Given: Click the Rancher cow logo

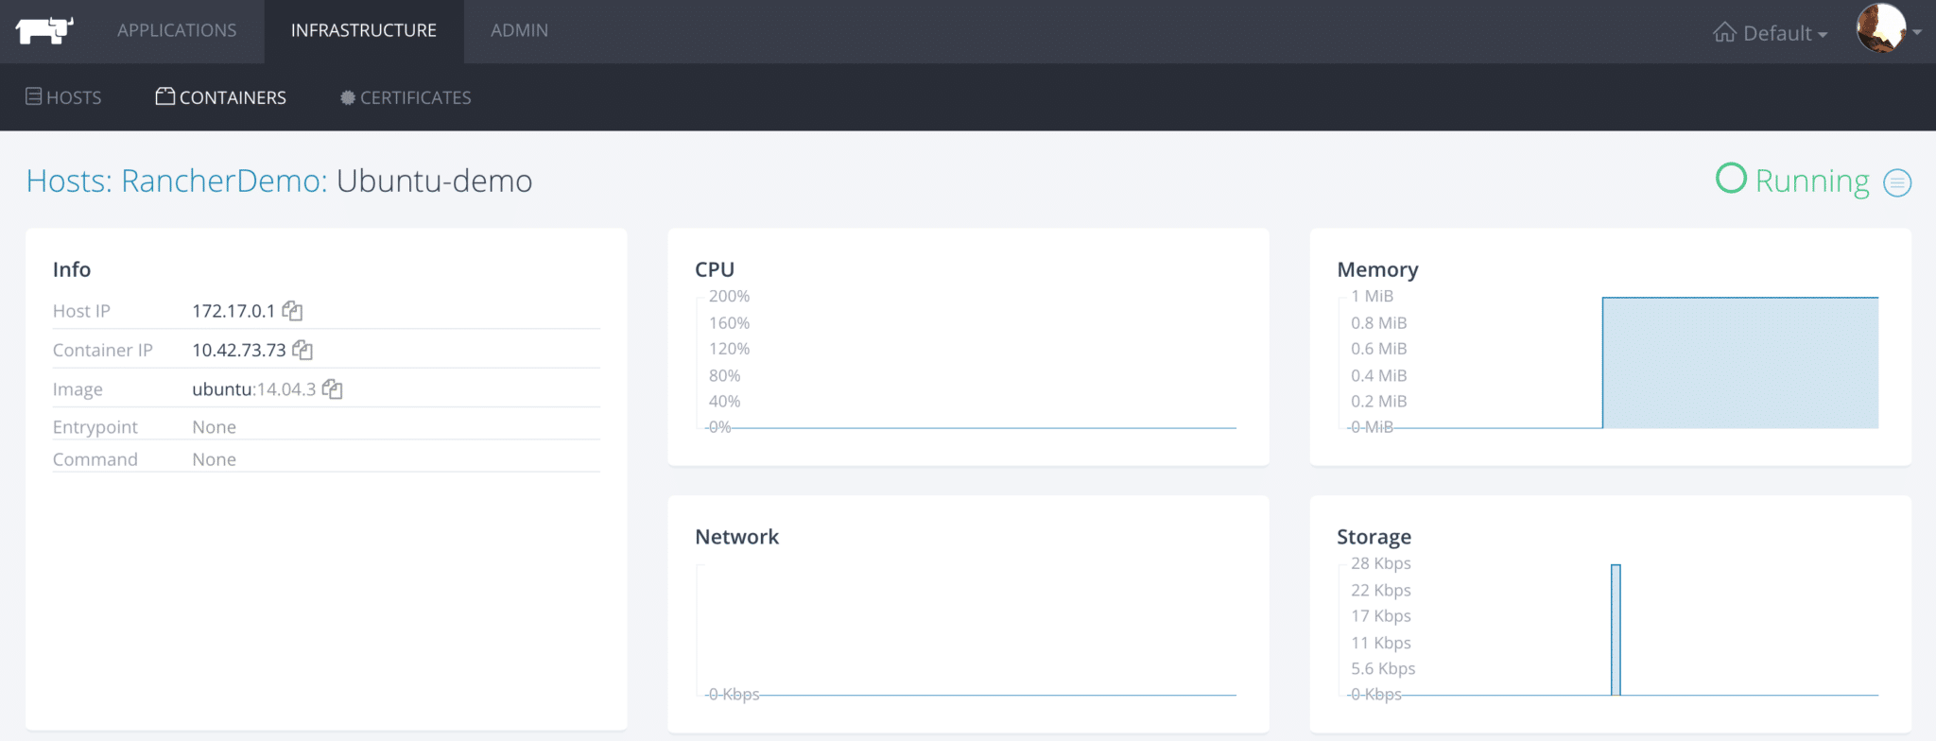Looking at the screenshot, I should [44, 30].
